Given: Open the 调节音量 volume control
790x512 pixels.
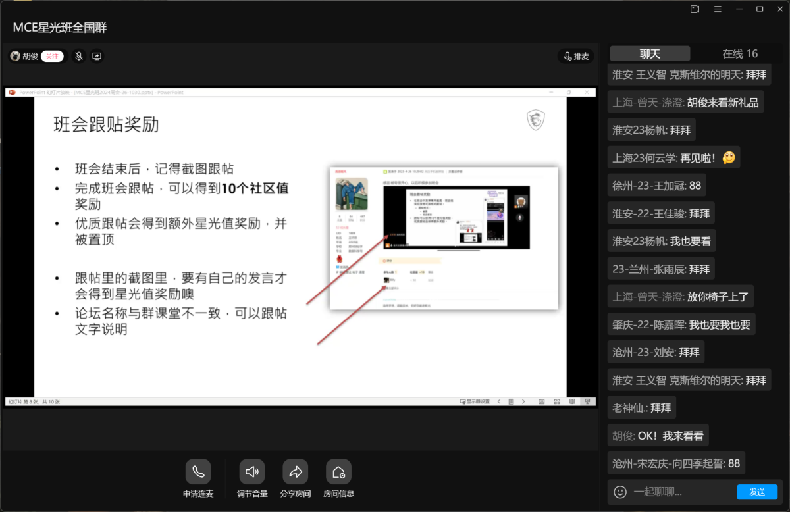Looking at the screenshot, I should [251, 472].
